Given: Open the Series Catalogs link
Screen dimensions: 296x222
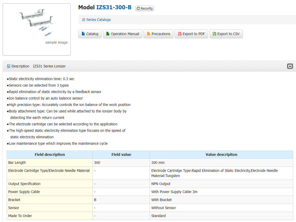Looking at the screenshot, I should pyautogui.click(x=98, y=20).
